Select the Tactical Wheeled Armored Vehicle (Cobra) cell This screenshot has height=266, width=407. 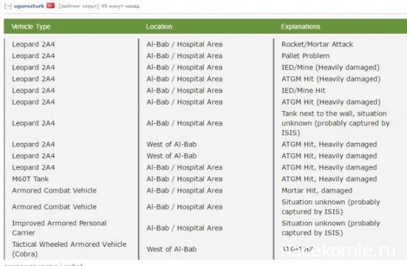69,249
